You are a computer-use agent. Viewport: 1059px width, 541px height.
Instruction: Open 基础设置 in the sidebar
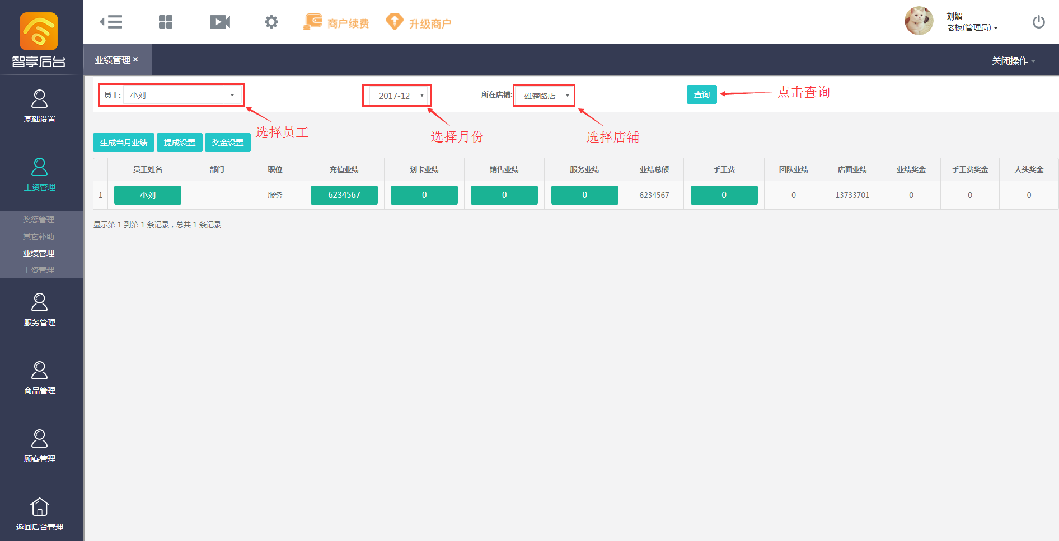40,106
